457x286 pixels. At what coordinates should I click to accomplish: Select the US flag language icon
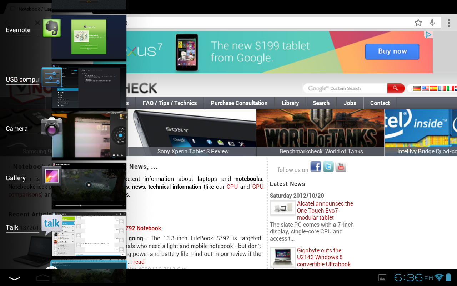point(425,88)
